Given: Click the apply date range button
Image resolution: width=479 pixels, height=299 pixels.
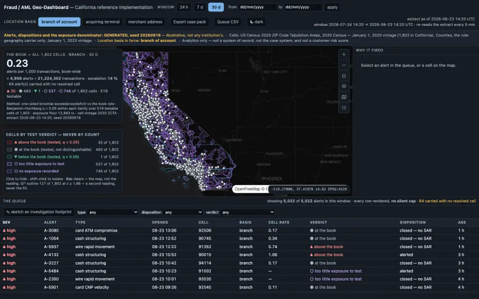Looking at the screenshot, I should (332, 7).
